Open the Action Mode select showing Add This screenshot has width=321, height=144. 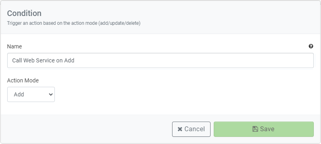click(31, 94)
